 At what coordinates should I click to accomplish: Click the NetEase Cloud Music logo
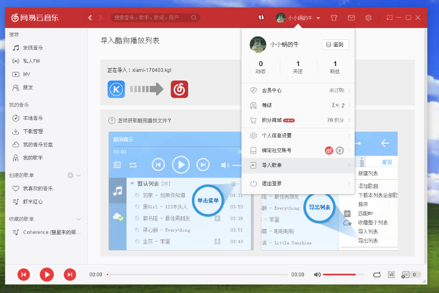[35, 18]
